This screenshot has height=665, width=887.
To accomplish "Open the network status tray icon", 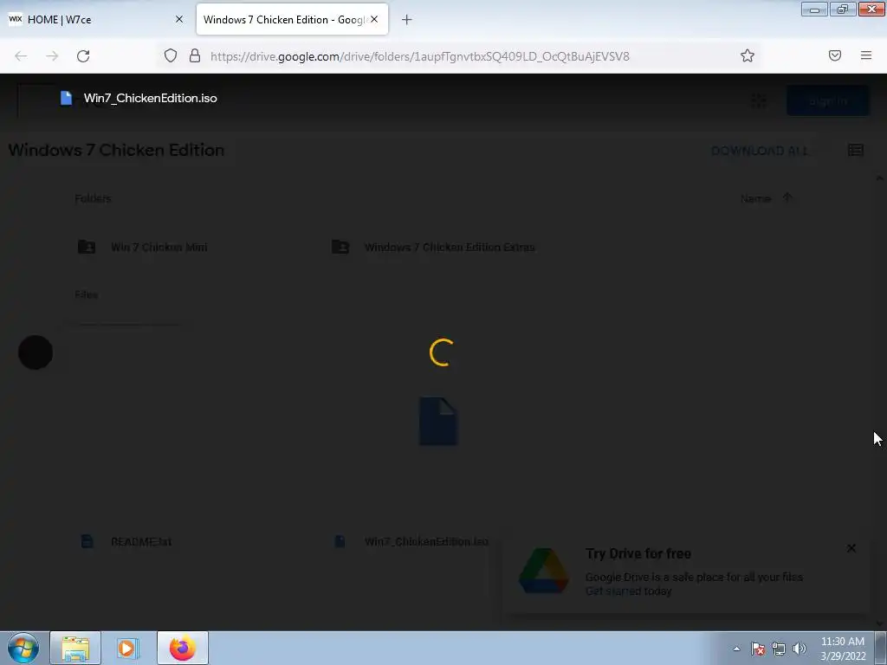I will pyautogui.click(x=779, y=649).
